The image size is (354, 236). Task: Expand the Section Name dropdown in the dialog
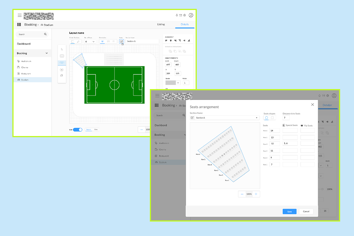257,118
